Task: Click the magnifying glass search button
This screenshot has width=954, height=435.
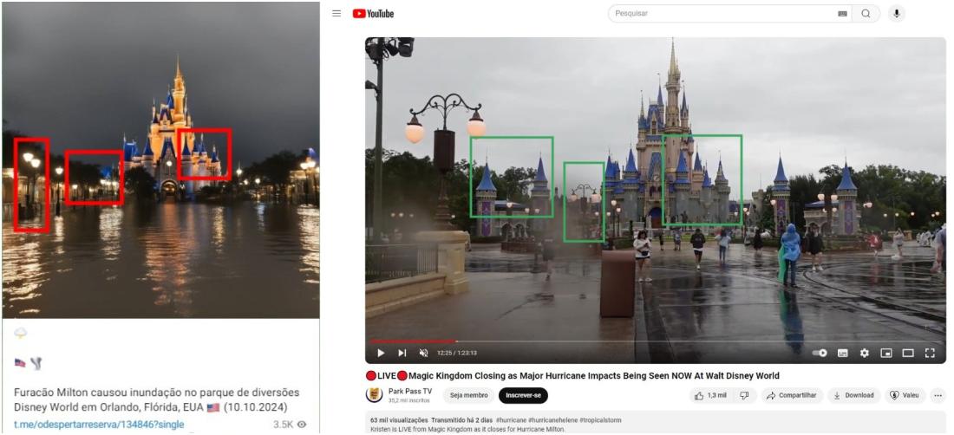Action: pyautogui.click(x=866, y=13)
